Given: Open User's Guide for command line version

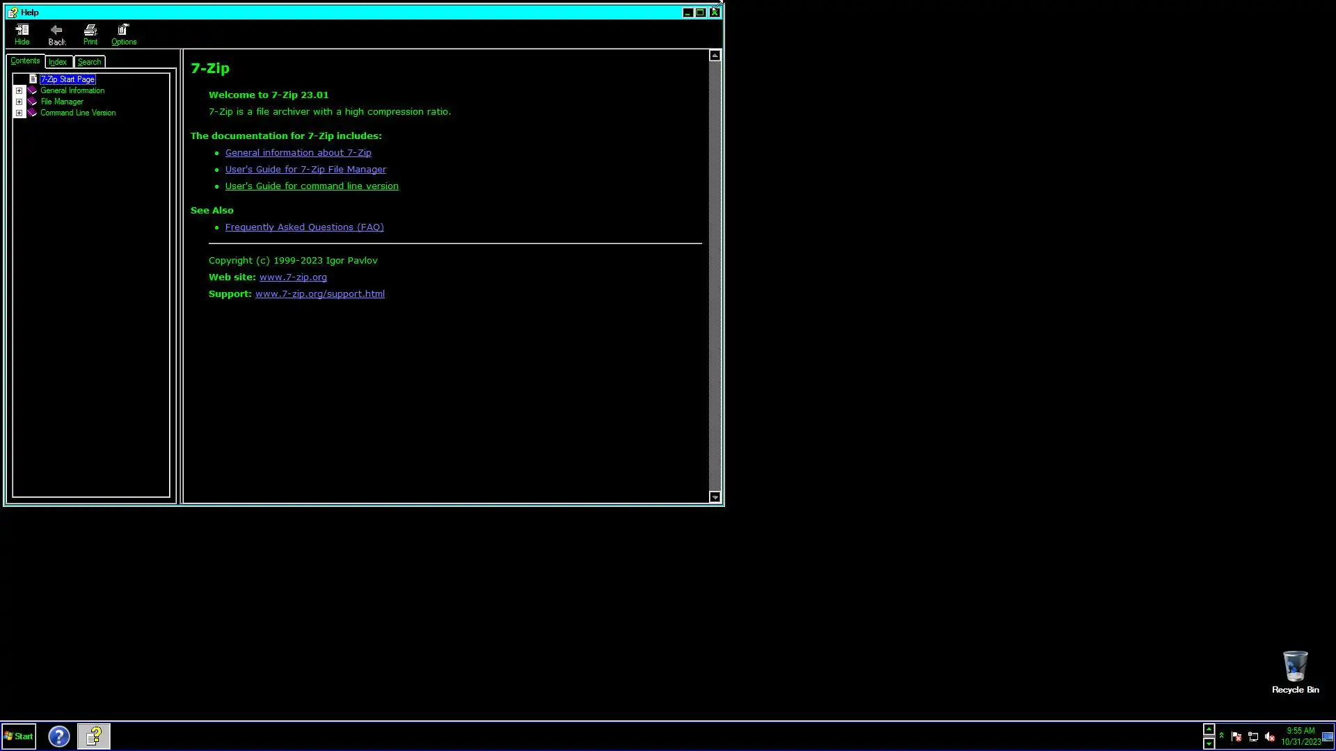Looking at the screenshot, I should point(311,186).
